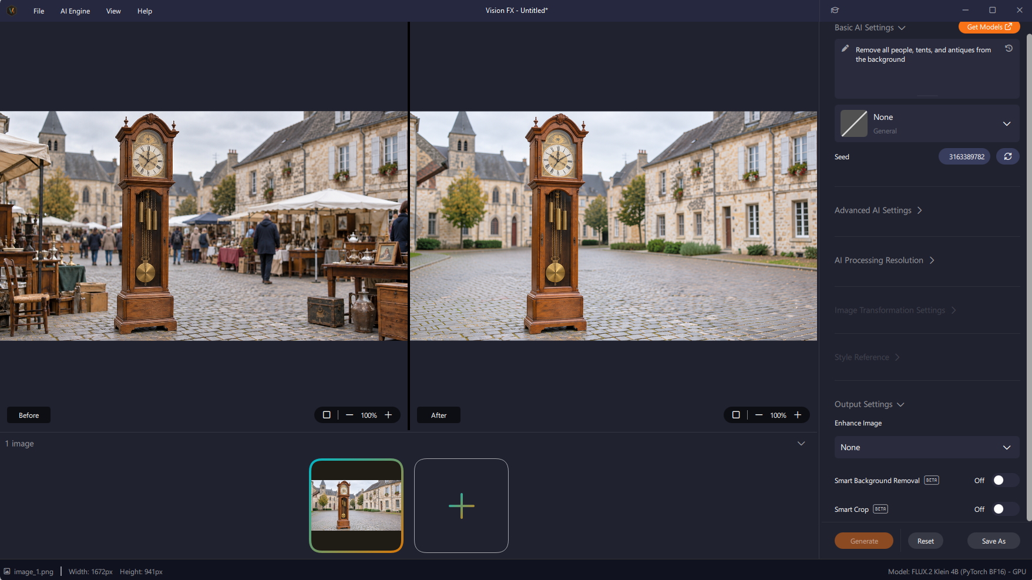Add a new image with plus tile
Viewport: 1032px width, 580px height.
pos(461,505)
